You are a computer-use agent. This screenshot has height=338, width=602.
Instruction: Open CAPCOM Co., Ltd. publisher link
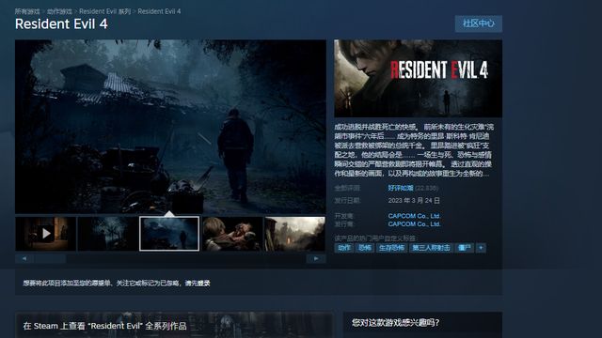[414, 224]
